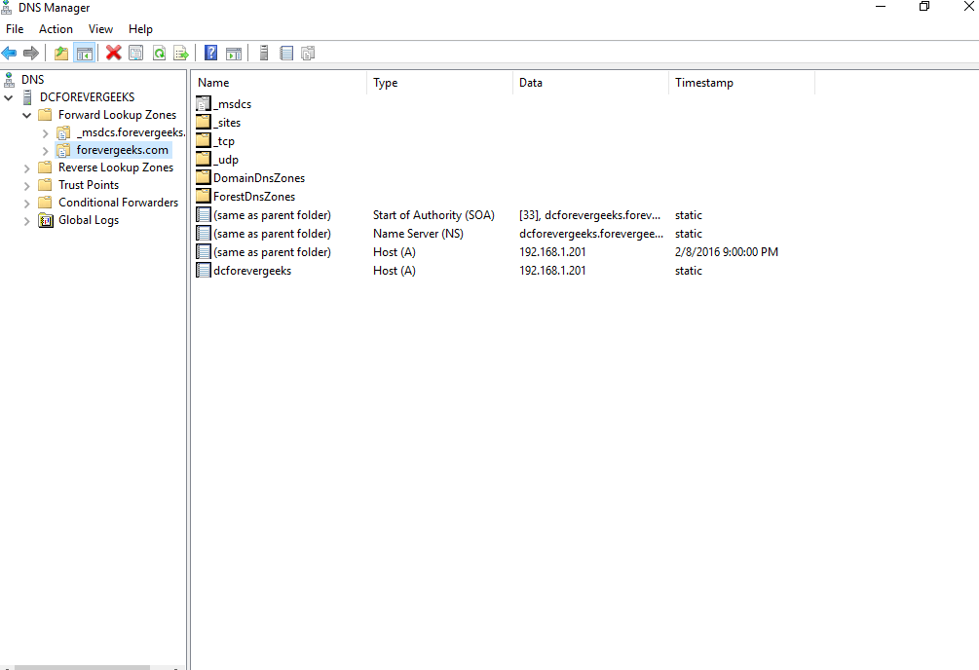Click the SOA record row icon
The image size is (979, 670).
(x=204, y=215)
